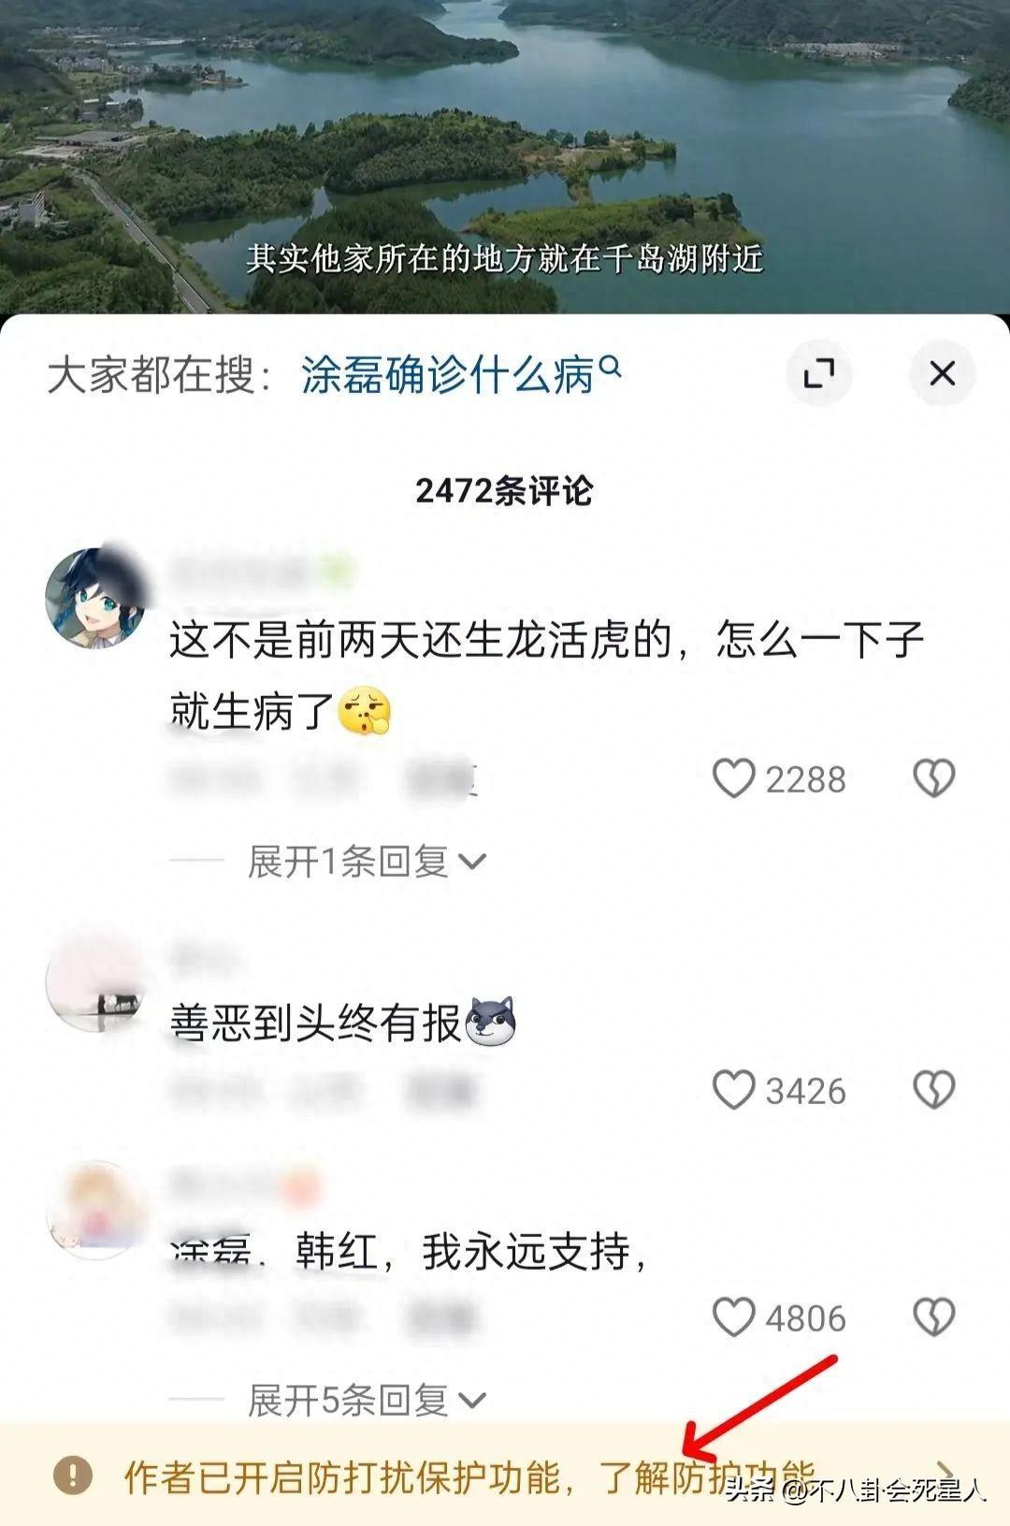Viewport: 1010px width, 1526px height.
Task: Tap the blurred reply button under first comment
Action: click(440, 778)
